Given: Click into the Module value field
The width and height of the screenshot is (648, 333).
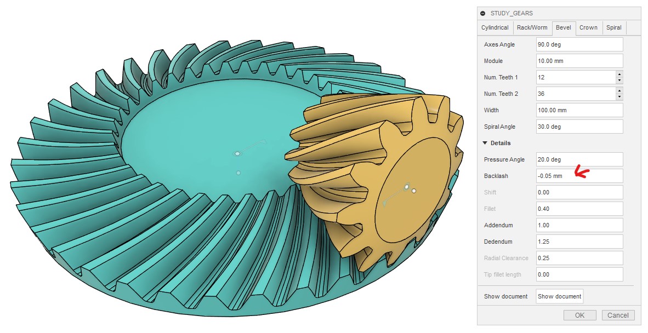Looking at the screenshot, I should pyautogui.click(x=579, y=61).
